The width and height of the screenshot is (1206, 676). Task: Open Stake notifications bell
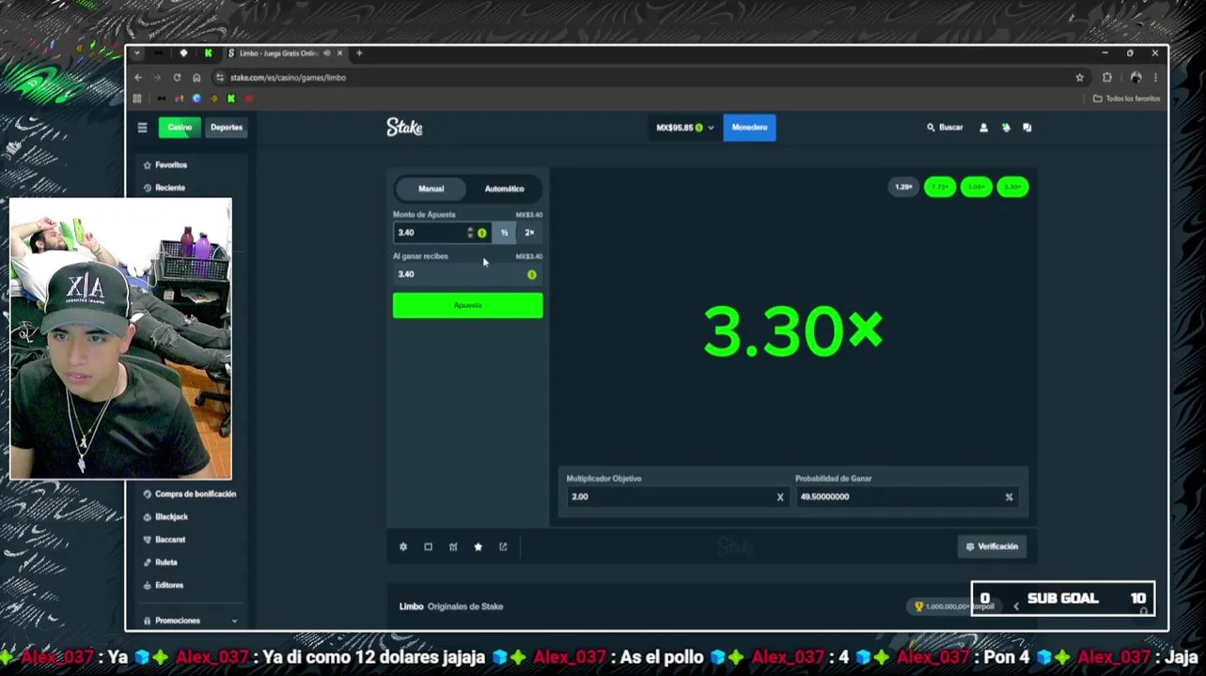point(1006,128)
